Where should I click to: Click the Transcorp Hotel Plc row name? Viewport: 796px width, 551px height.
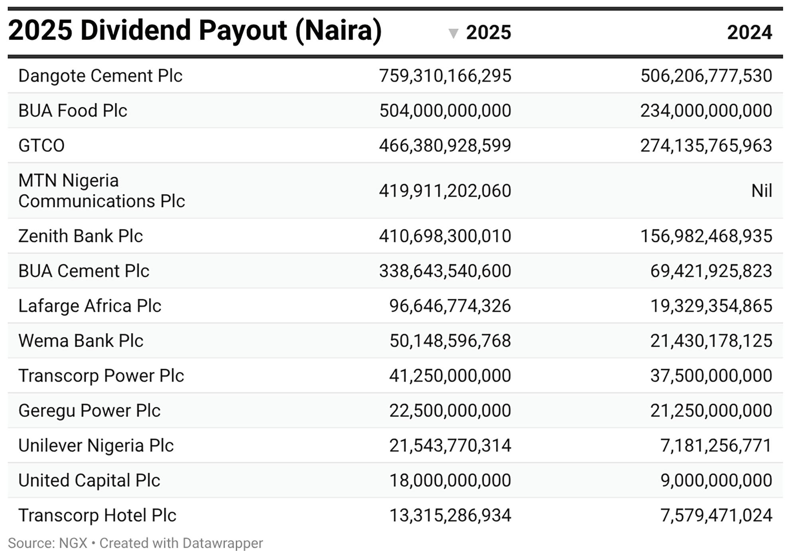[x=97, y=515]
